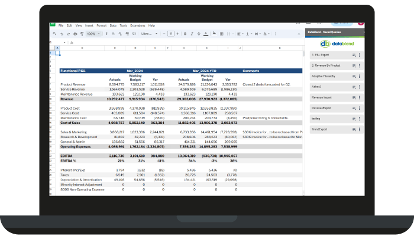This screenshot has width=414, height=236.
Task: Click the Undo icon
Action: click(x=62, y=34)
